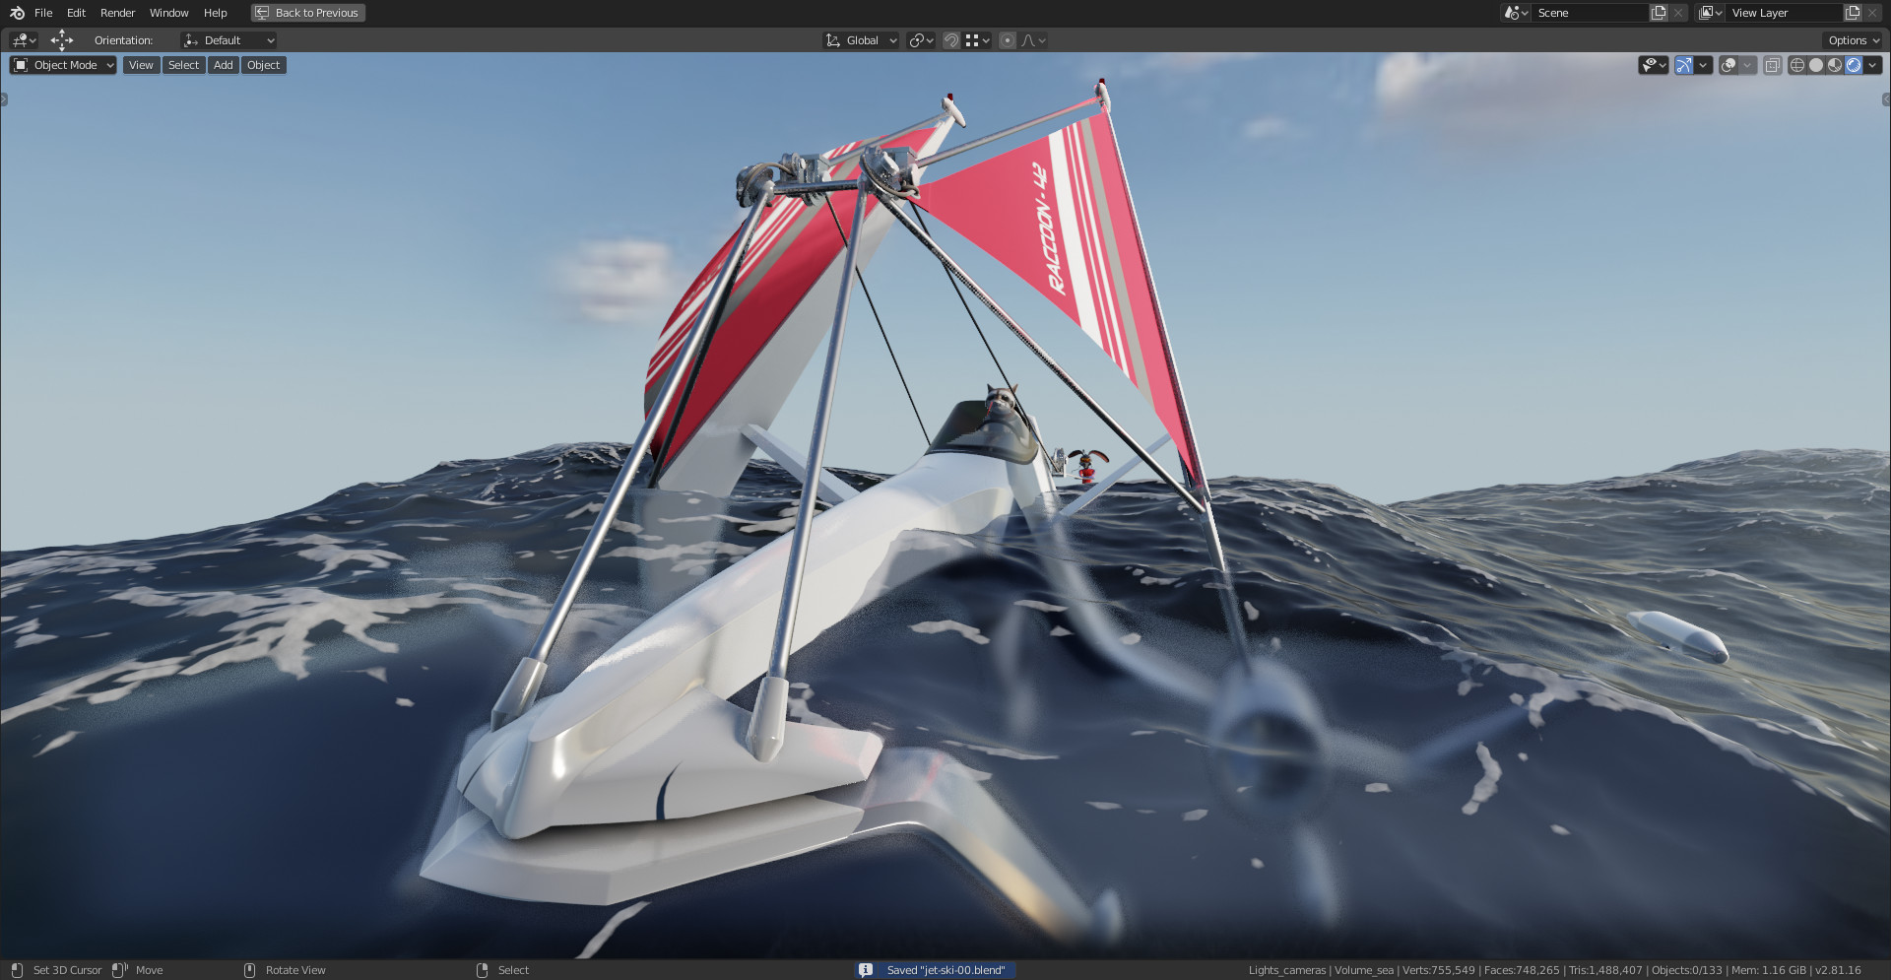Open the viewport Add menu

[x=224, y=65]
